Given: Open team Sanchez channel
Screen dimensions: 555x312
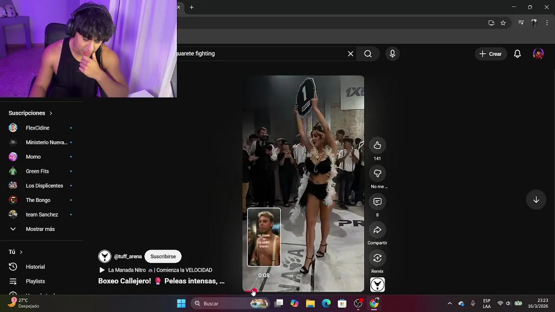Looking at the screenshot, I should [x=41, y=214].
